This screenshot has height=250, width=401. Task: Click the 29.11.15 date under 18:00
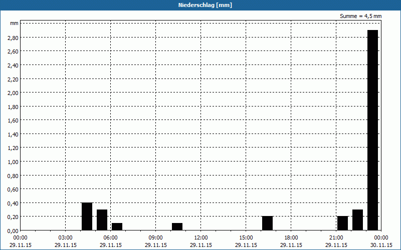click(x=291, y=245)
